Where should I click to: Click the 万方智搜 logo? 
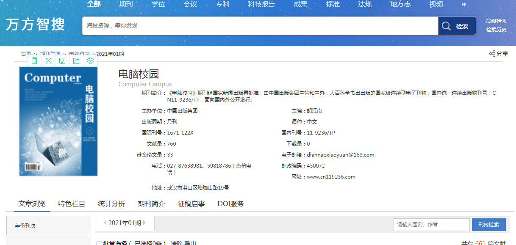pos(36,25)
